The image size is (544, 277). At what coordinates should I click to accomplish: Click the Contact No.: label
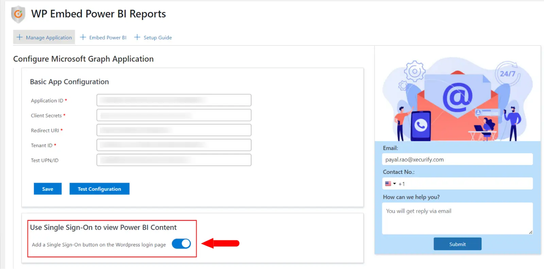point(399,172)
